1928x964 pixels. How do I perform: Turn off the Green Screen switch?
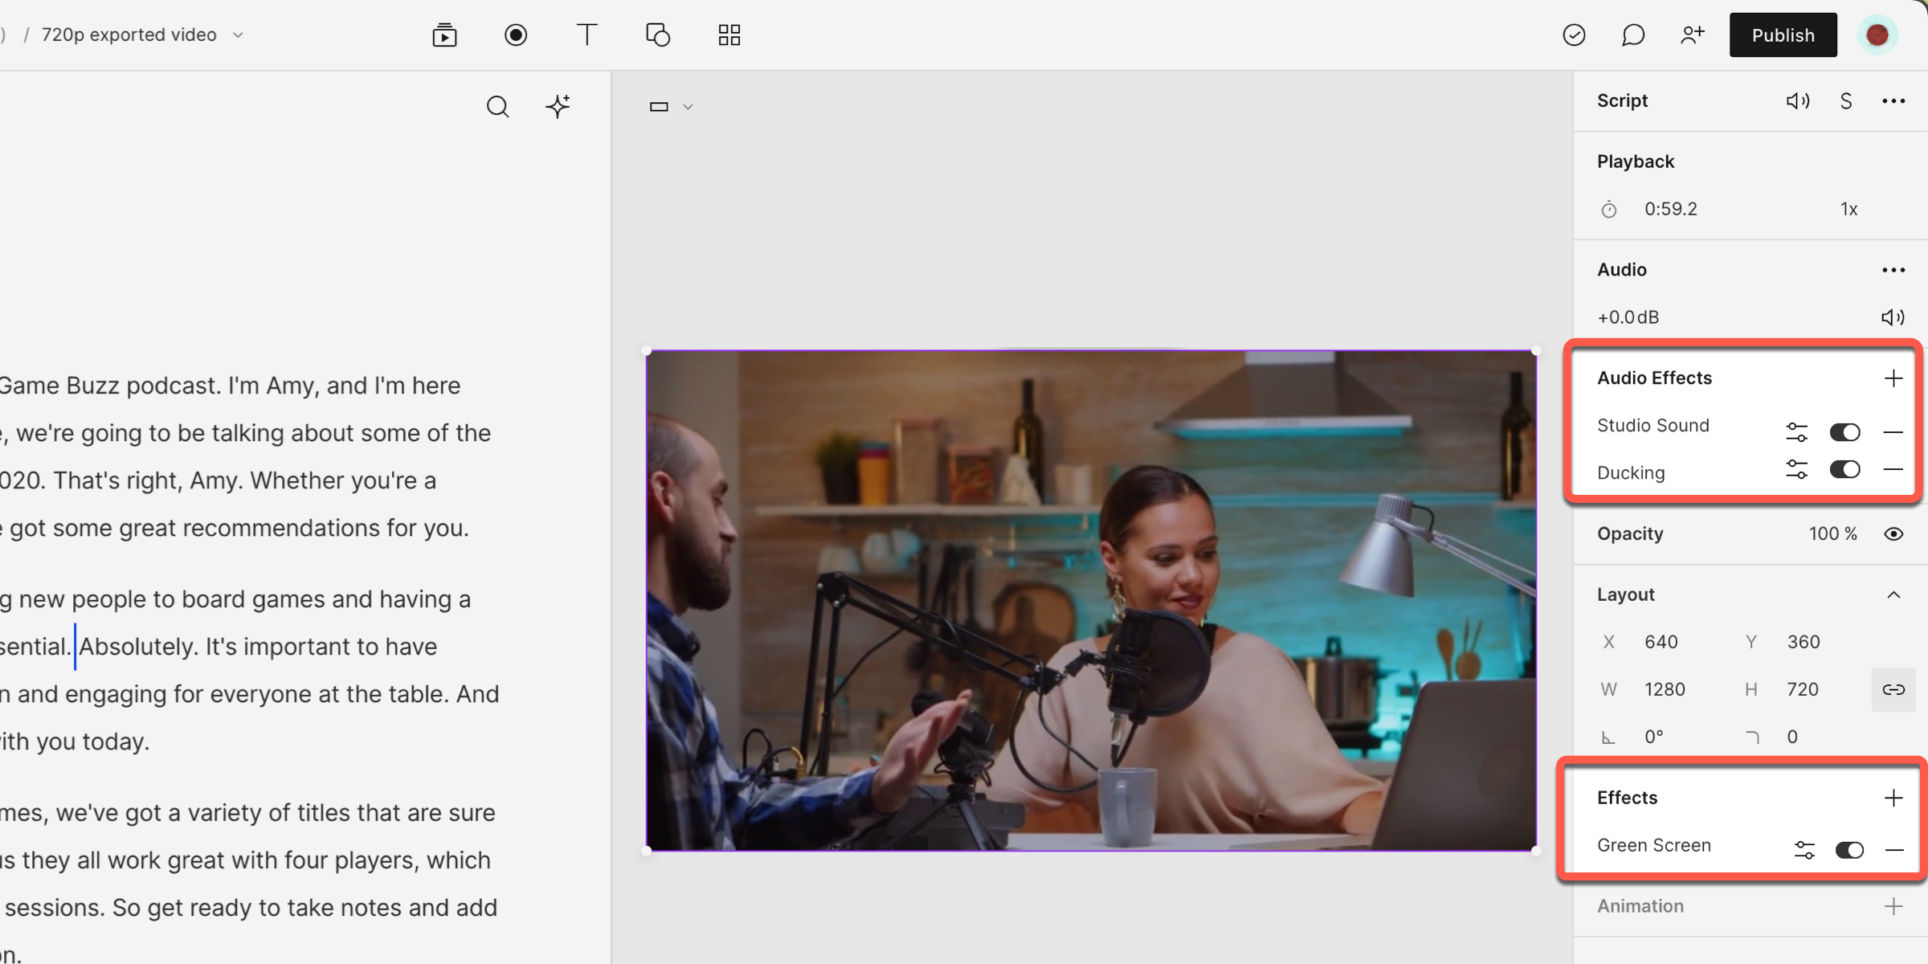[x=1849, y=850]
